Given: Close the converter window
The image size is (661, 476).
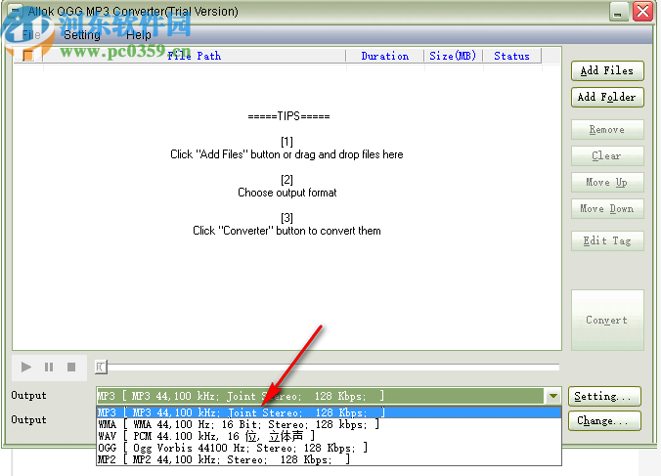Looking at the screenshot, I should (642, 12).
